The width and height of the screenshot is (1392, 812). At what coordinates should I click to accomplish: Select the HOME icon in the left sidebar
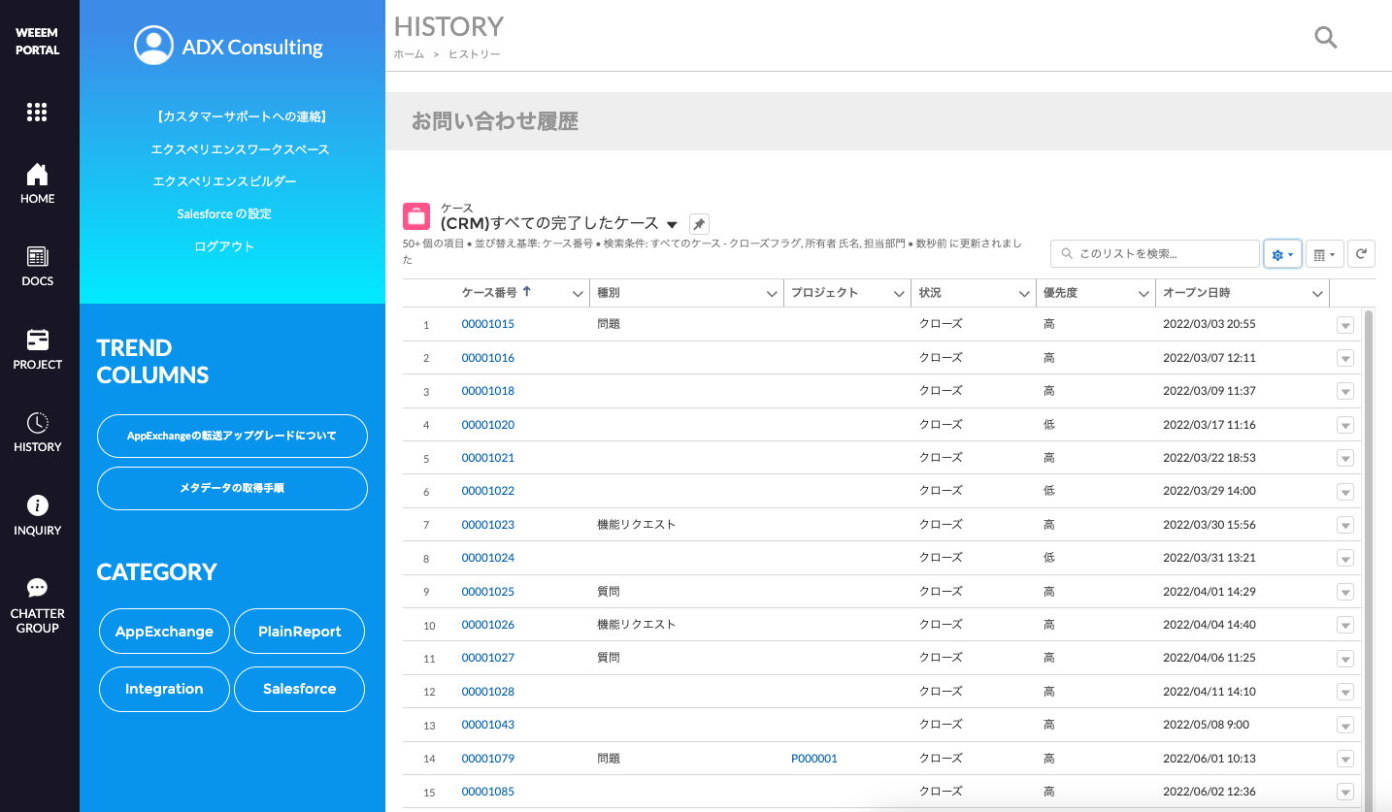click(37, 179)
